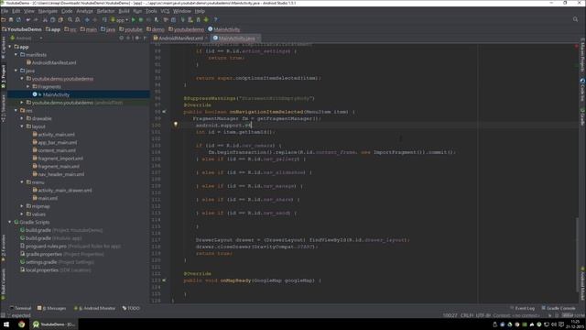
Task: Click the Find magnifier toolbar icon
Action: tap(70, 20)
